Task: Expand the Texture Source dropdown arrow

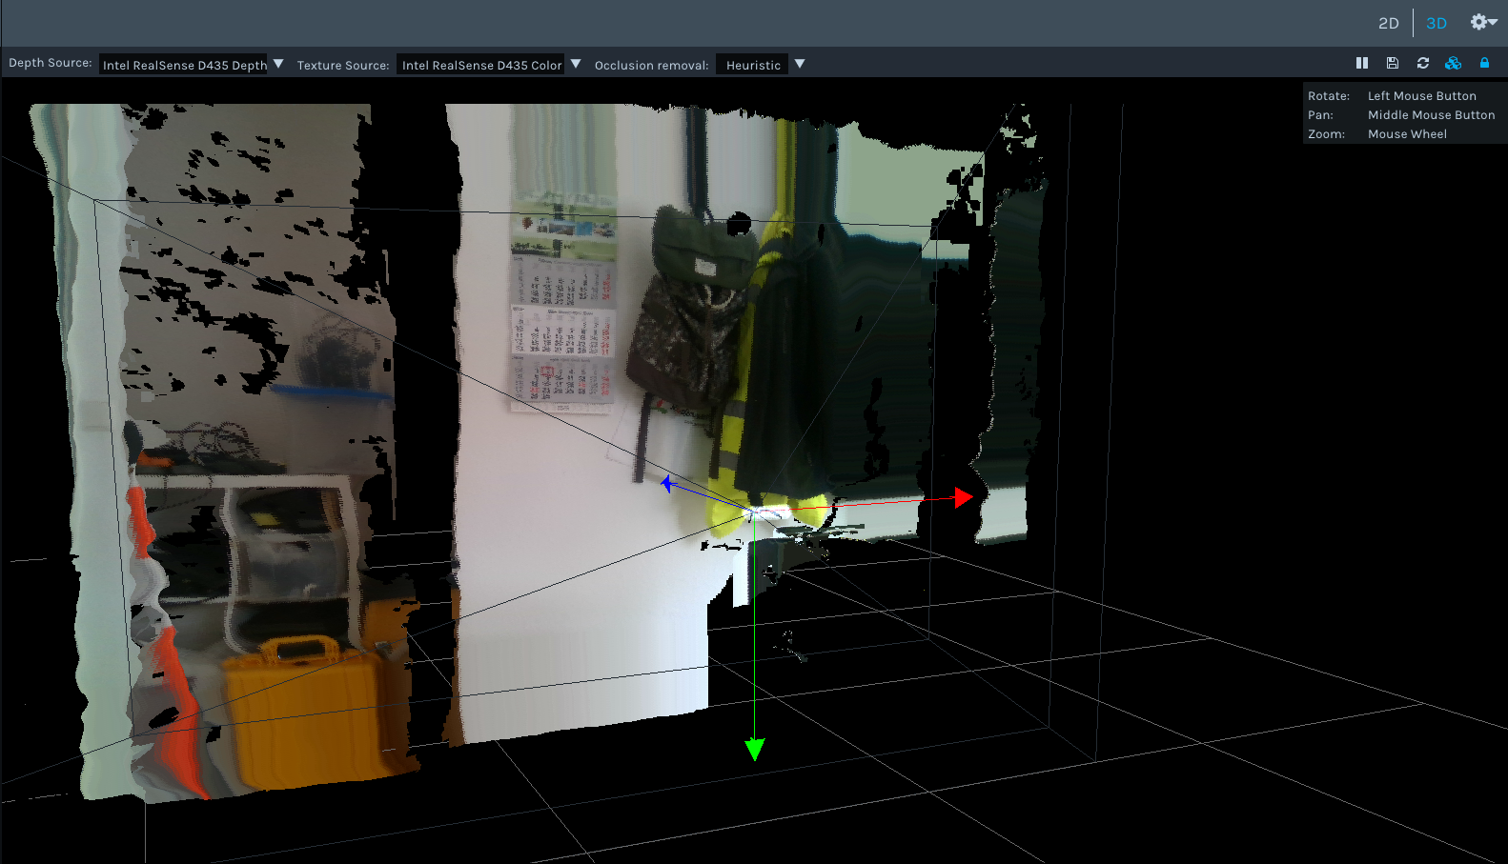Action: [x=576, y=64]
